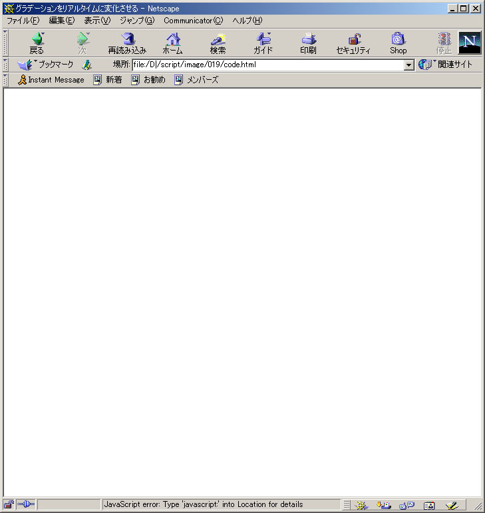The height and width of the screenshot is (513, 485).
Task: Open the Guide (ガイド) icon
Action: pos(263,43)
